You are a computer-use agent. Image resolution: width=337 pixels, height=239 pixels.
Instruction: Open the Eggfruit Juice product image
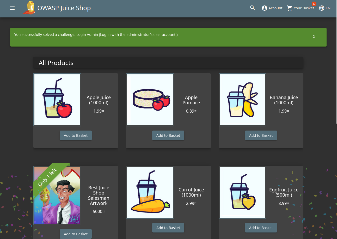pyautogui.click(x=242, y=192)
